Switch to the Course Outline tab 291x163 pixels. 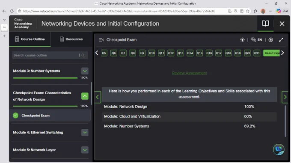[x=30, y=39]
